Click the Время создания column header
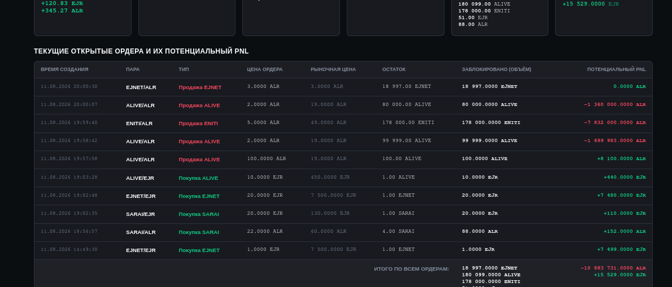This screenshot has height=287, width=672. pos(64,69)
